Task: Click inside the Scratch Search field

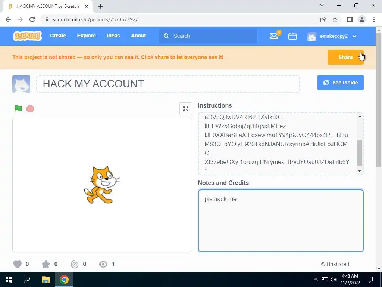Action: [x=208, y=36]
